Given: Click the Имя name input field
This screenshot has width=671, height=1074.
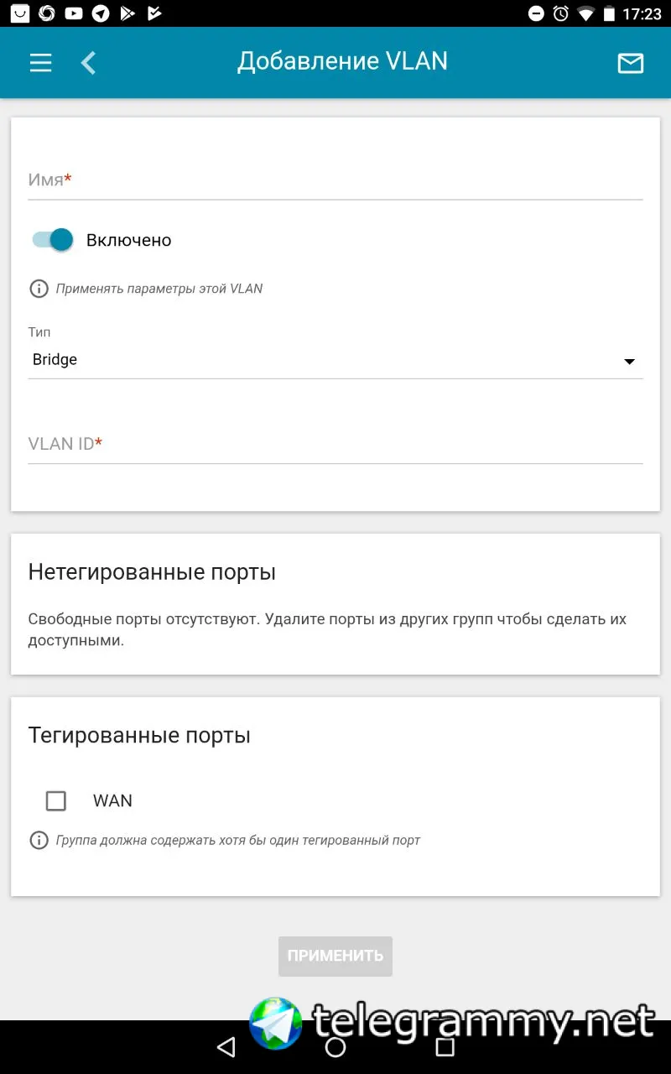Looking at the screenshot, I should 335,180.
